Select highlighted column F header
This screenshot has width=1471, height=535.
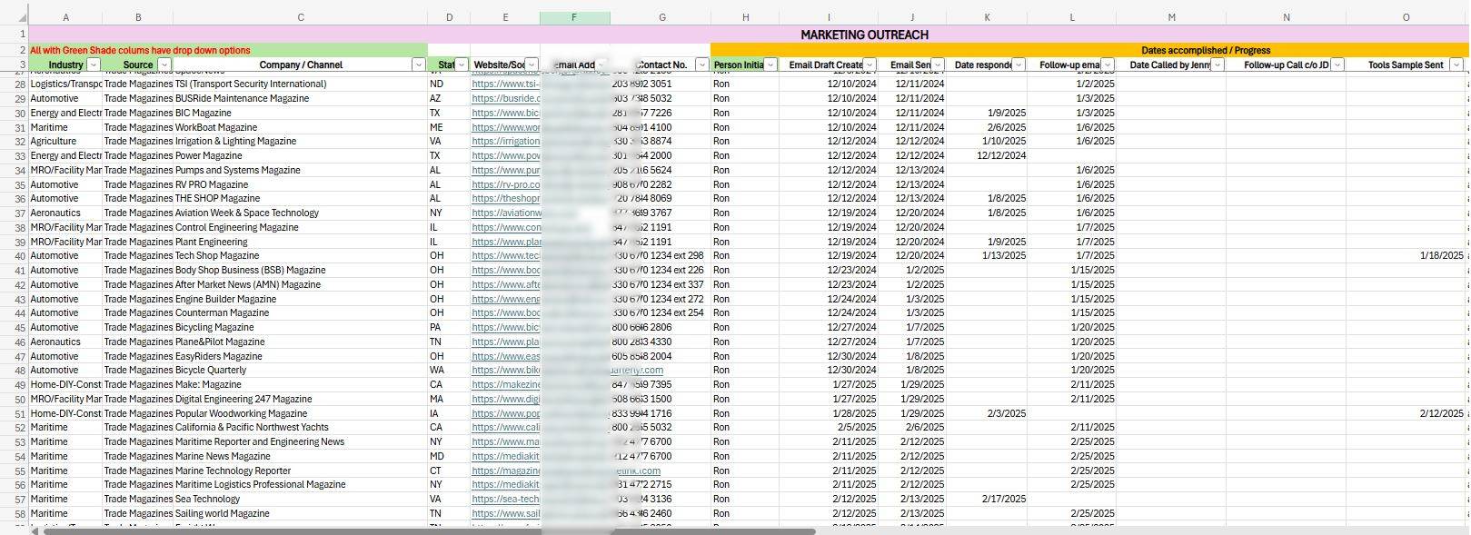(x=574, y=17)
